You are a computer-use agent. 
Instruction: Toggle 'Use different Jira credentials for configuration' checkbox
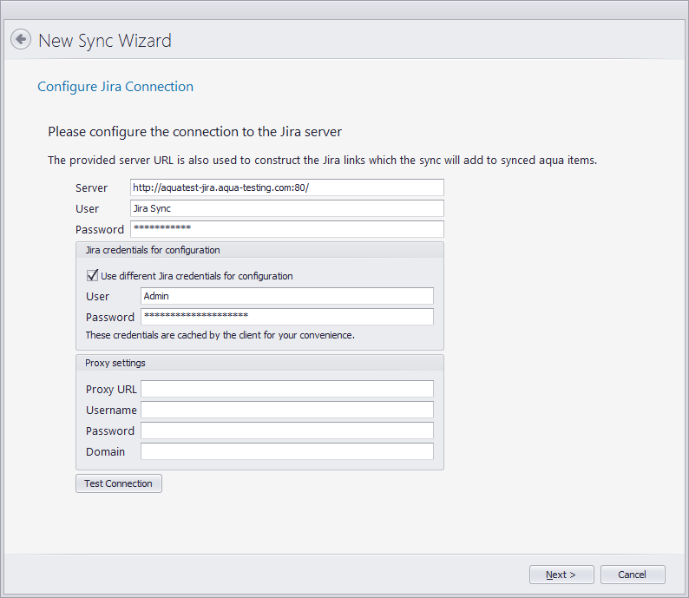[92, 276]
